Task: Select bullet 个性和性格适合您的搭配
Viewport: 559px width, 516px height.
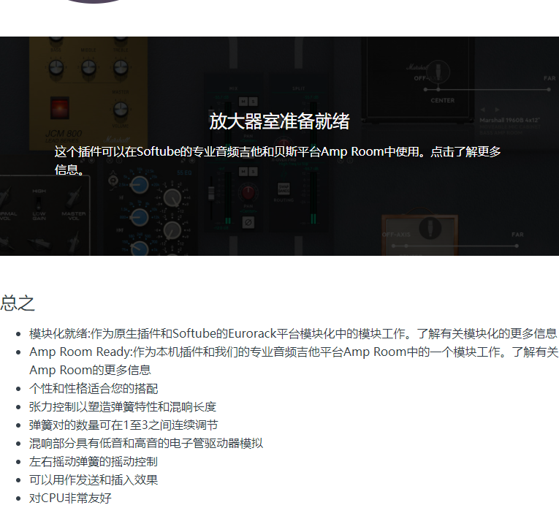Action: [94, 388]
